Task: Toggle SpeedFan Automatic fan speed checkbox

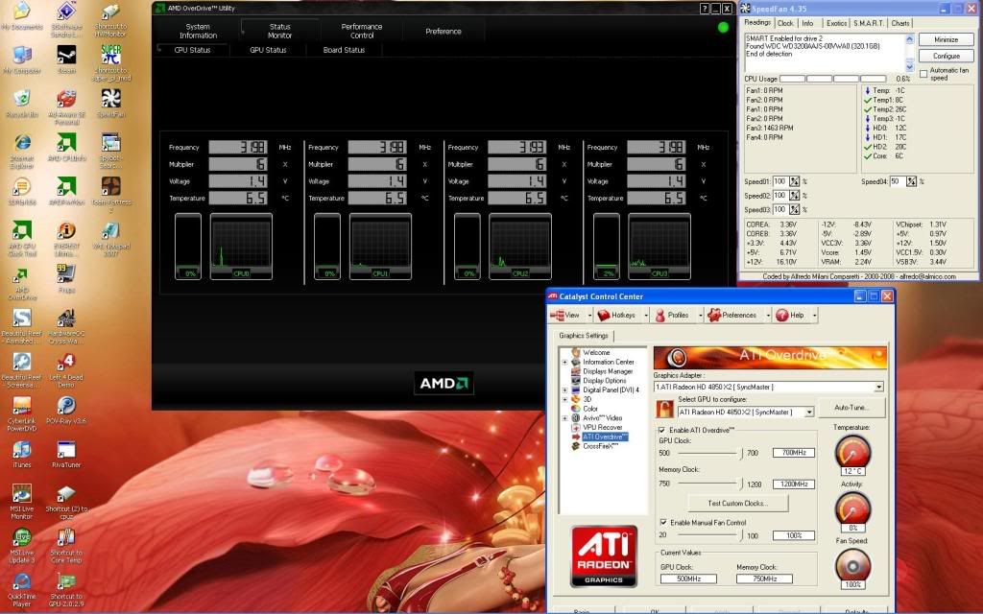Action: (x=923, y=74)
